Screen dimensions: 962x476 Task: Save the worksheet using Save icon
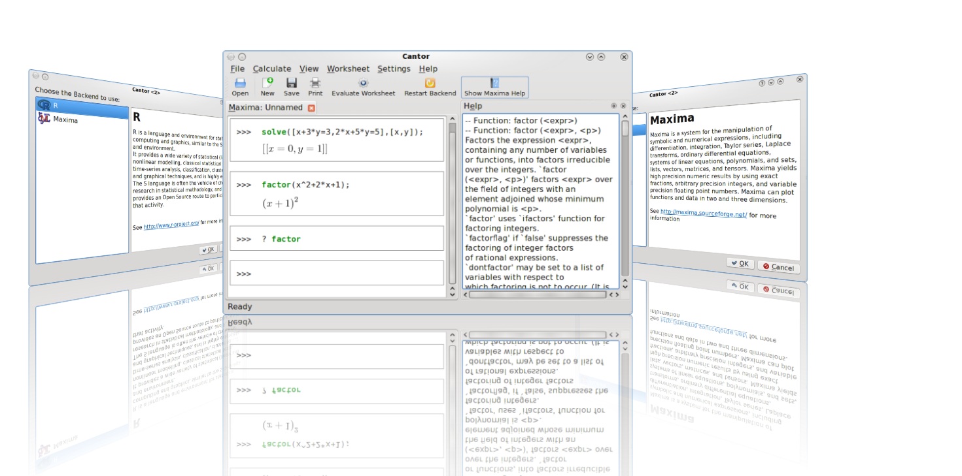point(292,87)
